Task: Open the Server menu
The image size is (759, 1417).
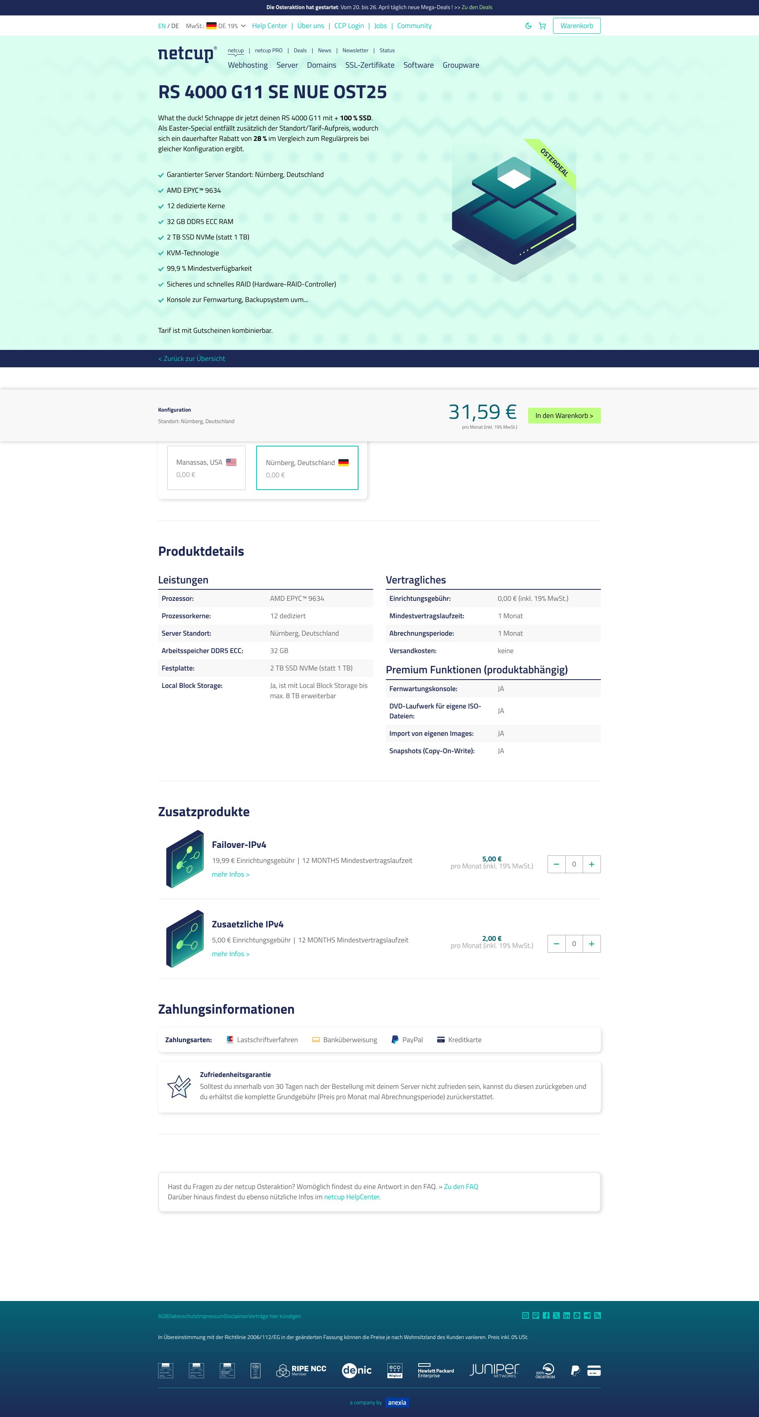Action: tap(287, 65)
